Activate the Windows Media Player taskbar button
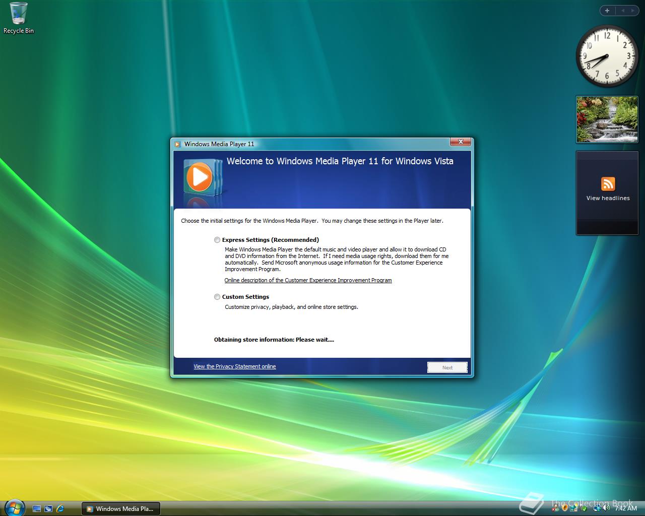Image resolution: width=645 pixels, height=516 pixels. click(120, 508)
